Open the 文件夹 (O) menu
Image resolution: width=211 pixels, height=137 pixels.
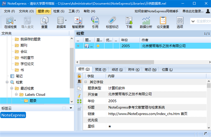coord(26,11)
